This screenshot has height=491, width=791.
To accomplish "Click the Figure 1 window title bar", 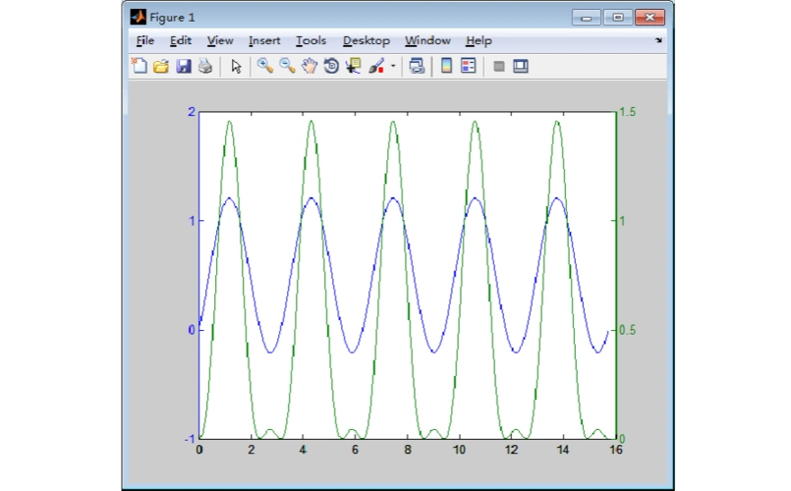I will 344,18.
